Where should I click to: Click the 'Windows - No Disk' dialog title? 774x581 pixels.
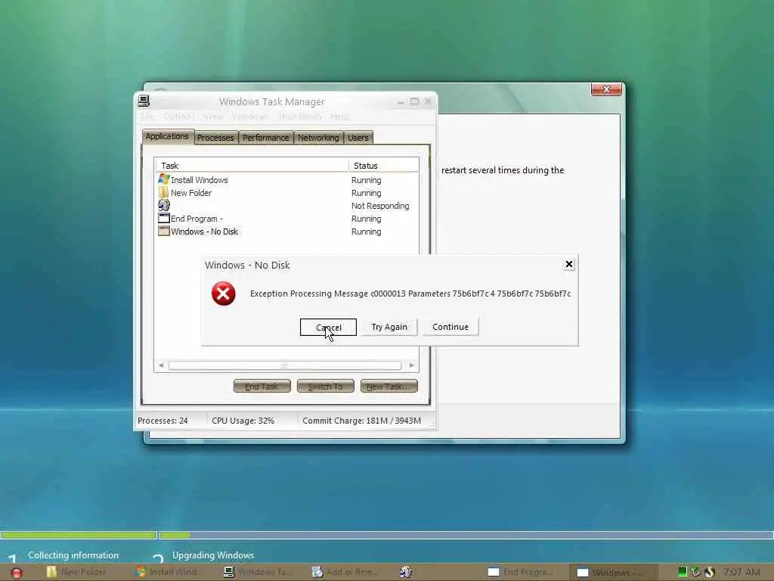coord(247,265)
